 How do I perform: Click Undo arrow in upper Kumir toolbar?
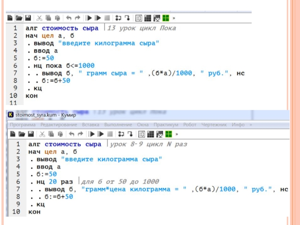(x=69, y=18)
